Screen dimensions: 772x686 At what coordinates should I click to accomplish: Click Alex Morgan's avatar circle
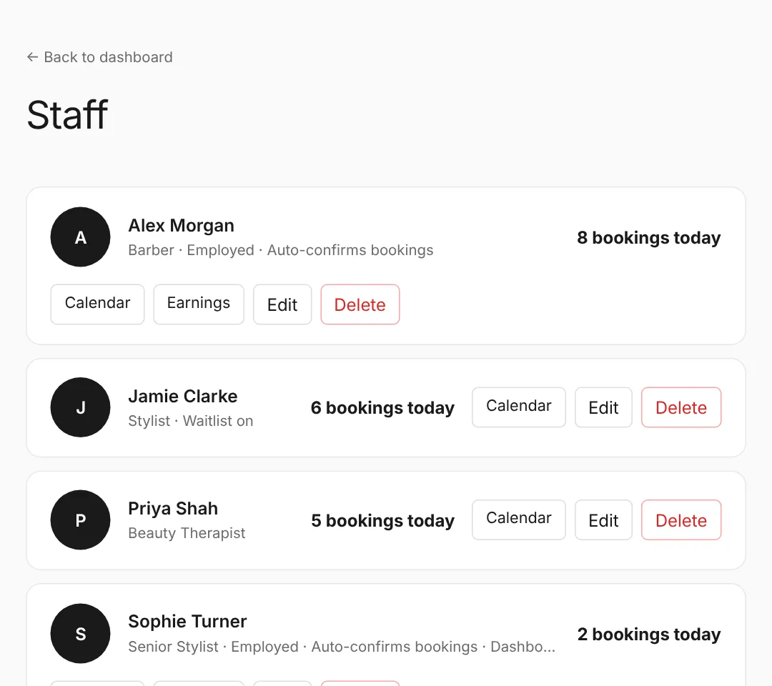[x=80, y=237]
